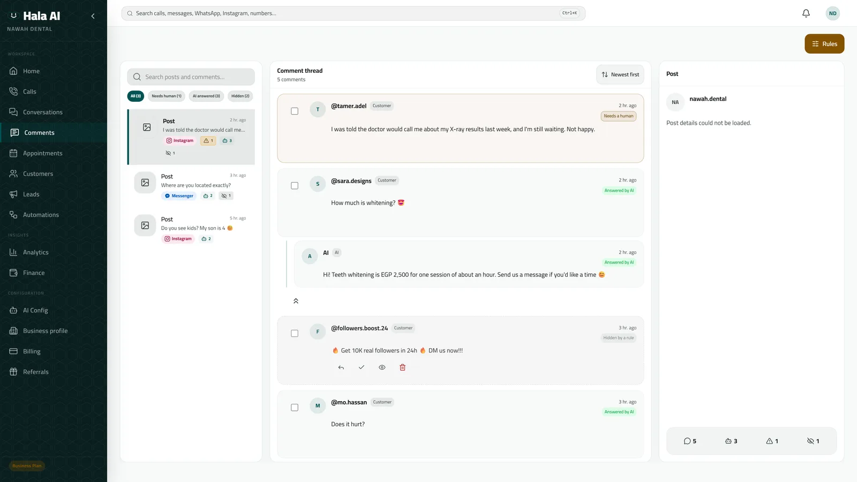This screenshot has height=482, width=857.
Task: Click the Finance wallet icon
Action: 13,273
